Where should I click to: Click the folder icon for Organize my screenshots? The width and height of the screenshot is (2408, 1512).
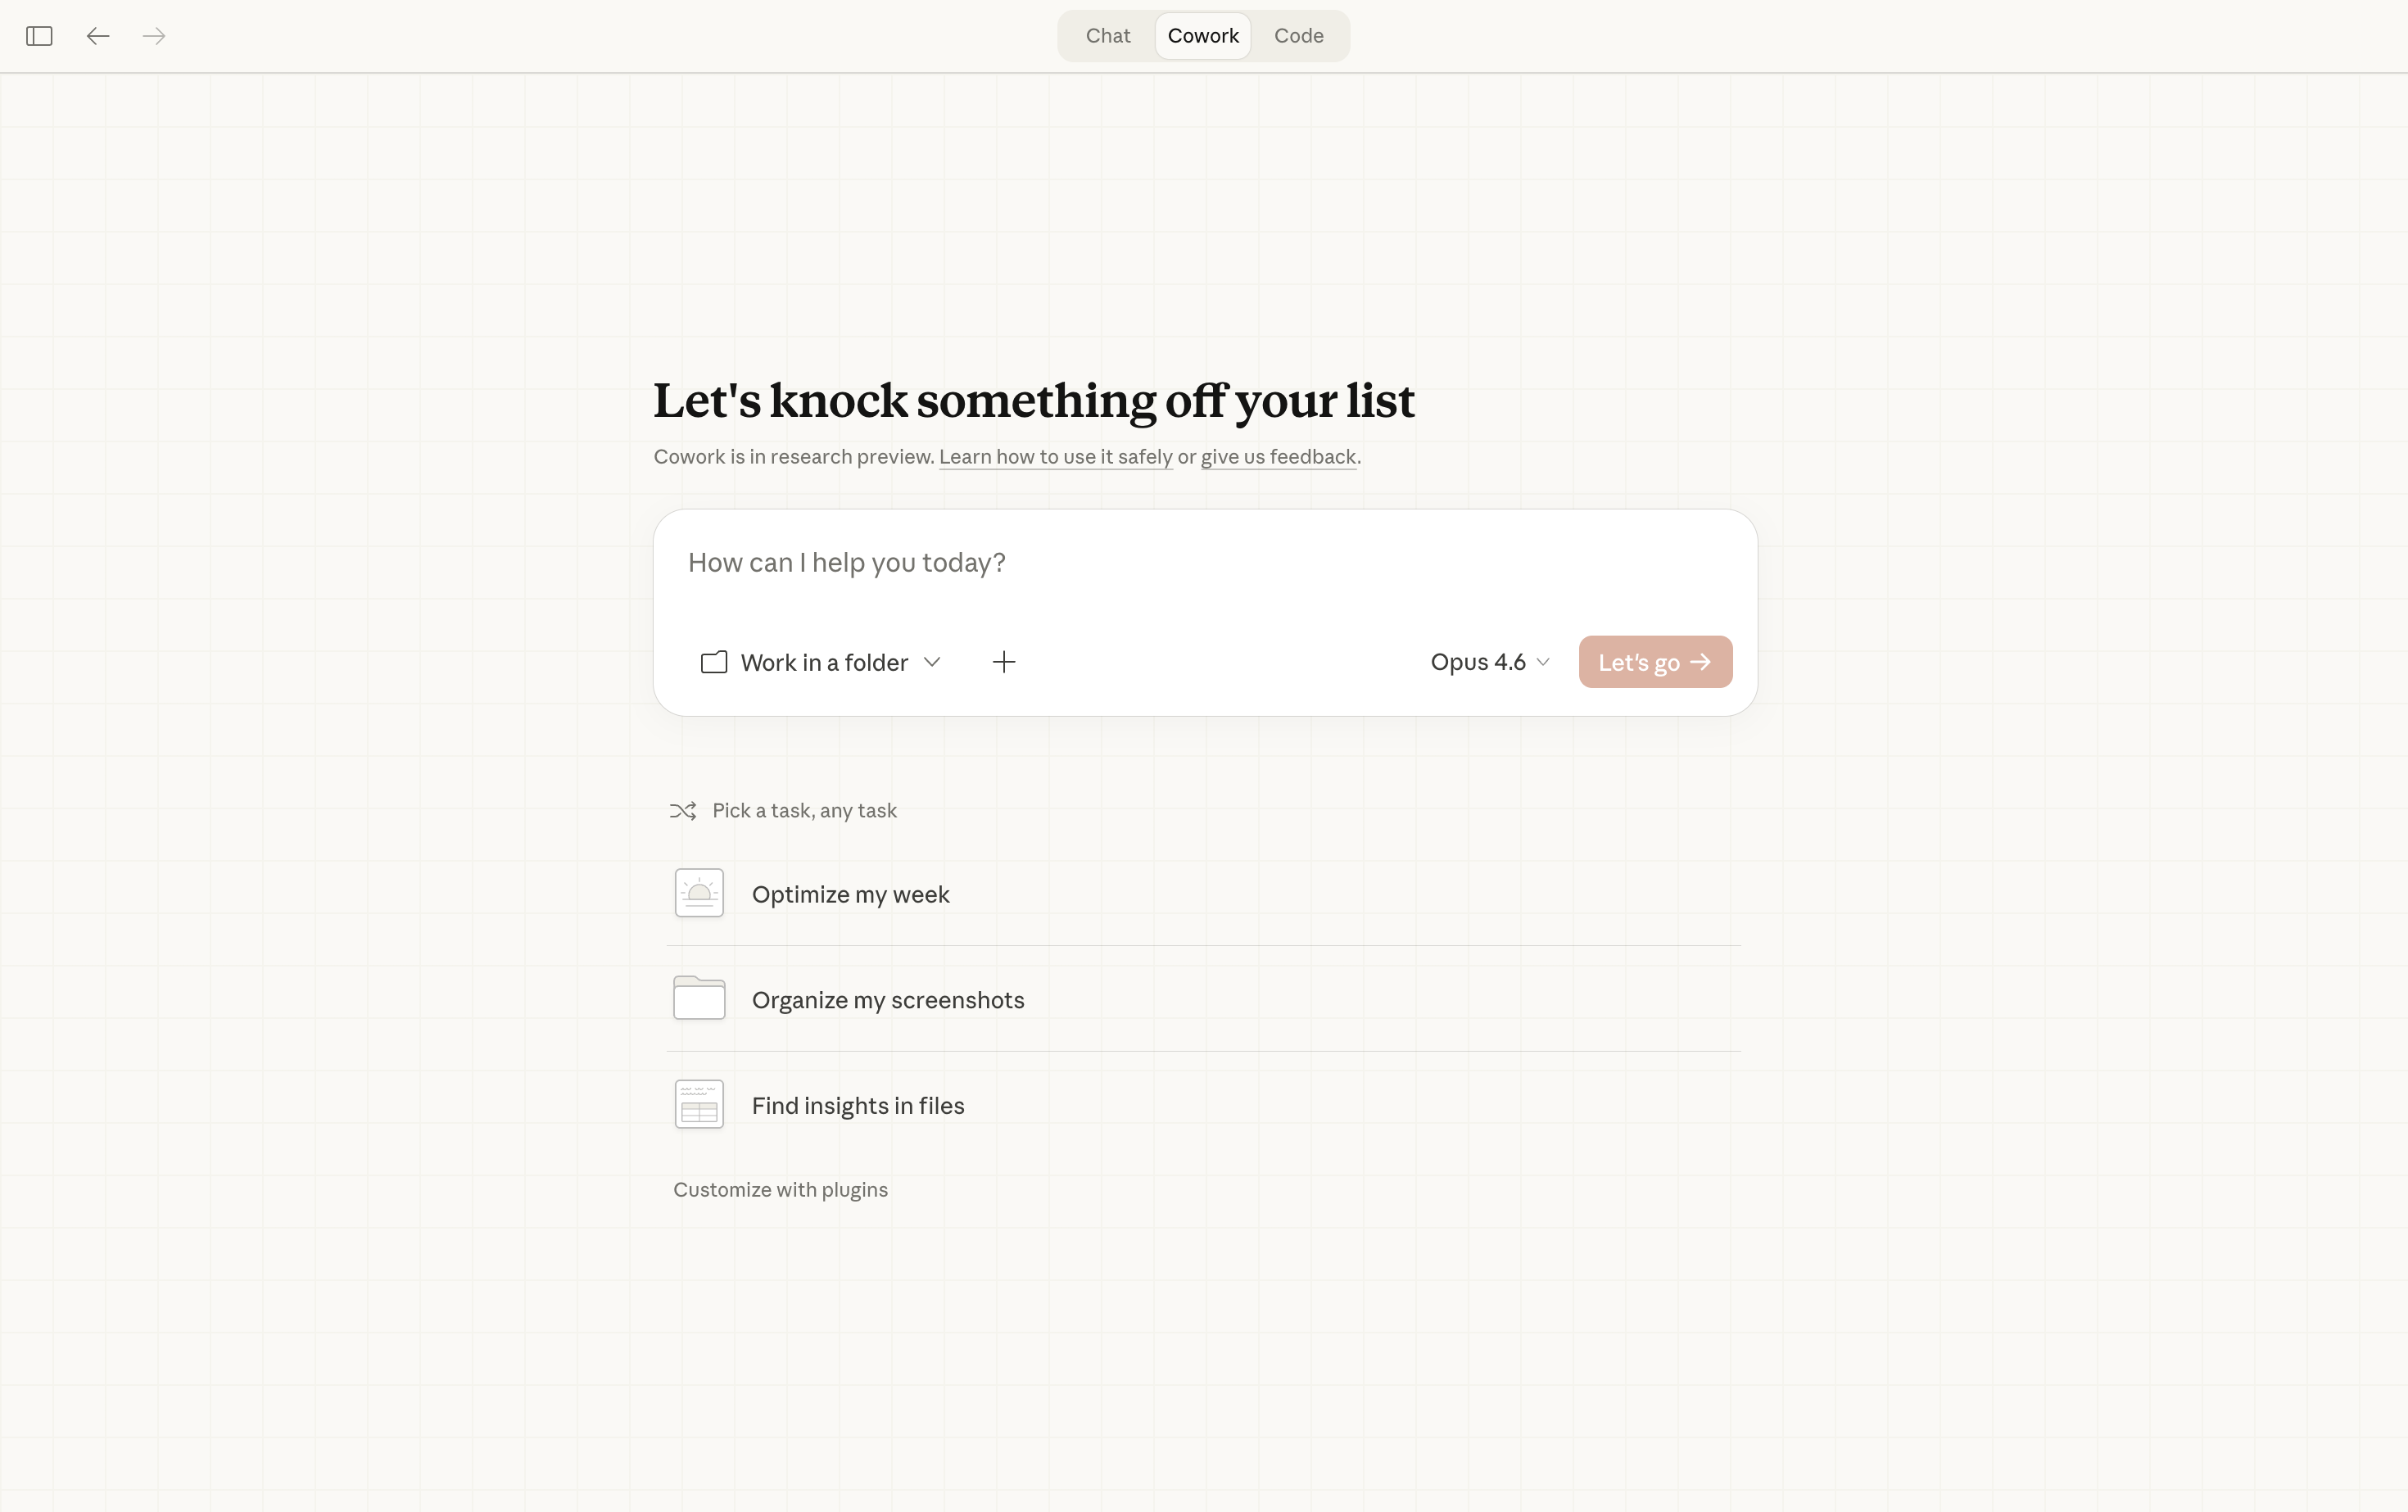pyautogui.click(x=699, y=999)
